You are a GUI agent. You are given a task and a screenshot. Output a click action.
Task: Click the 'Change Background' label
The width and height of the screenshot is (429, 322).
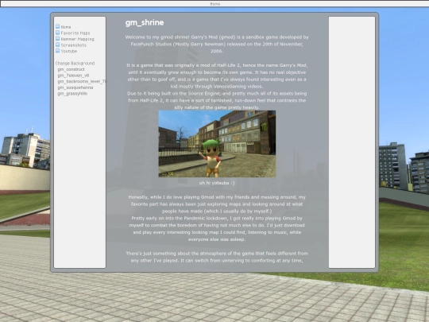[x=75, y=64]
